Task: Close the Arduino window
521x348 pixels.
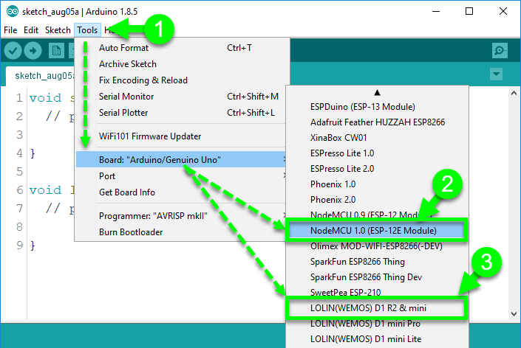Action: click(x=503, y=12)
